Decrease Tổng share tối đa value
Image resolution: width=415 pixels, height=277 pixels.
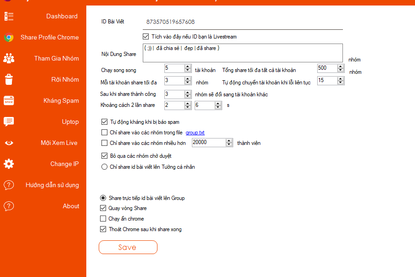[341, 70]
